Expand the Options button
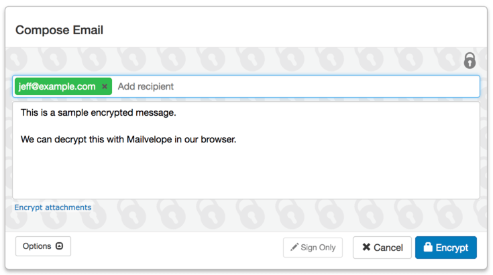Viewport: 493px width, 275px height. 43,246
